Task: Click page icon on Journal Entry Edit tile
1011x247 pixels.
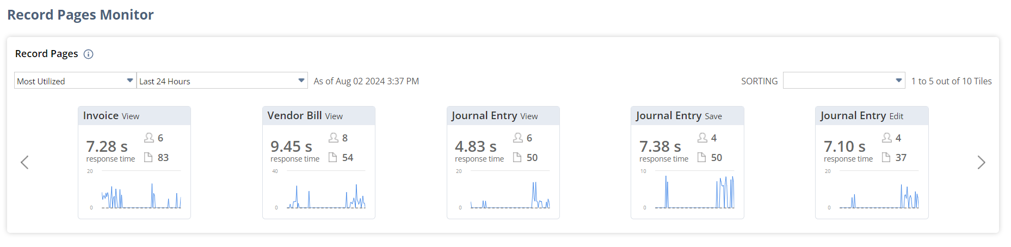Action: point(886,157)
